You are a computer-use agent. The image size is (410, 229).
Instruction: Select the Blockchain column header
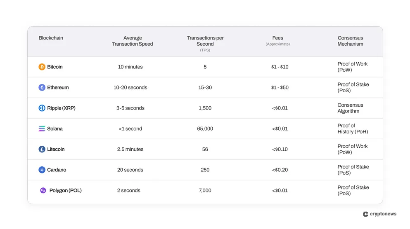click(x=51, y=38)
